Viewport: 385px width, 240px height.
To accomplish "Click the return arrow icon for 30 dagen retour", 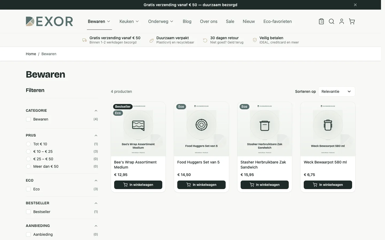I will click(205, 40).
